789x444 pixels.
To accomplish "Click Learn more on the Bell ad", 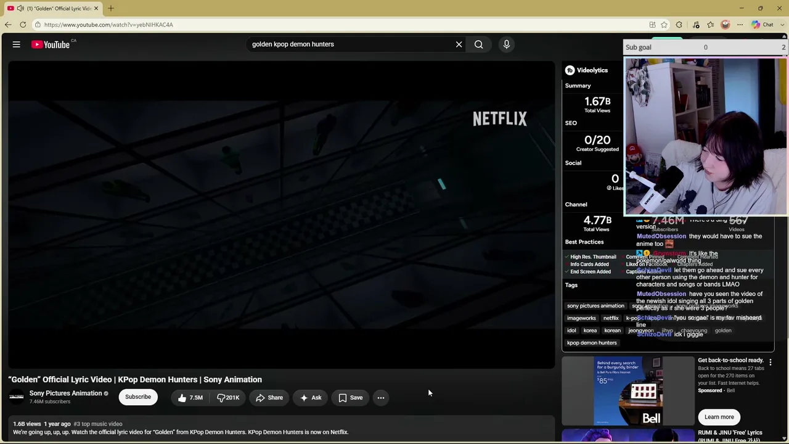I will pos(719,417).
